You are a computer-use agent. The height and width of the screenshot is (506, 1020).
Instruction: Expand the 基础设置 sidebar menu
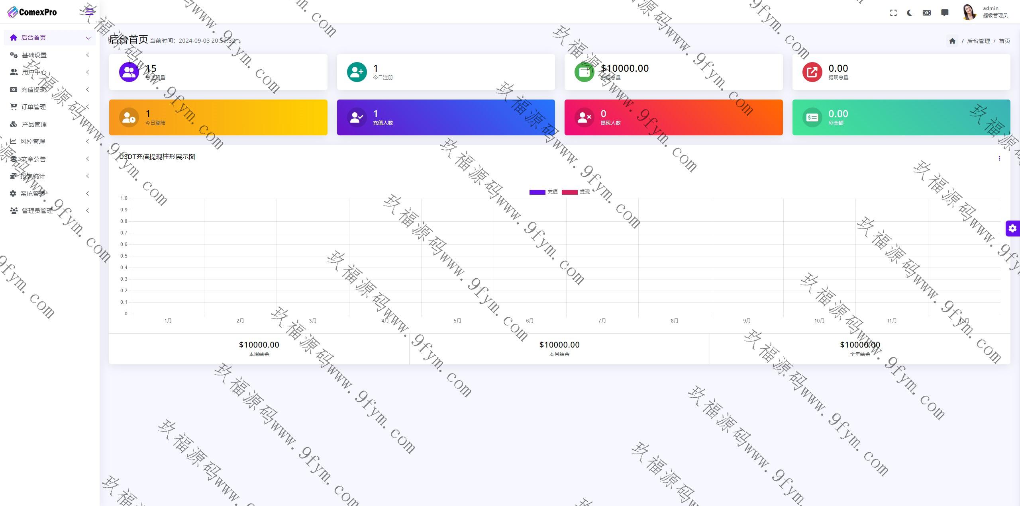34,55
